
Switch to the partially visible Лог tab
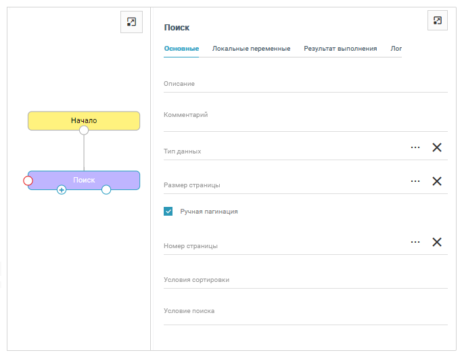396,49
